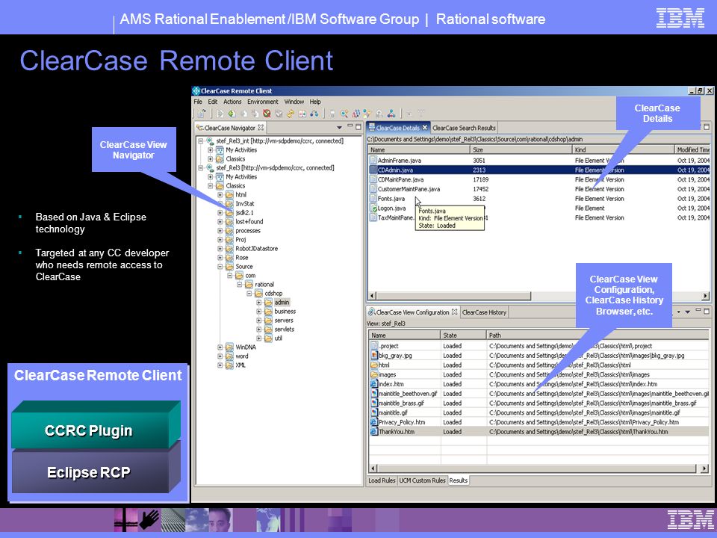This screenshot has width=717, height=538.
Task: Click the red circled checkmark toolbar icon
Action: 267,114
